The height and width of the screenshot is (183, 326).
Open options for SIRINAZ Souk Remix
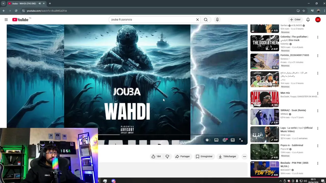coord(318,111)
